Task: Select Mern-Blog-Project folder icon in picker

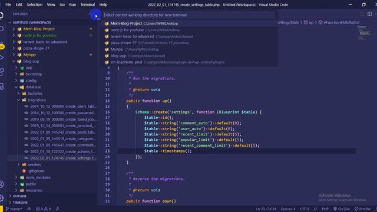Action: point(107,24)
